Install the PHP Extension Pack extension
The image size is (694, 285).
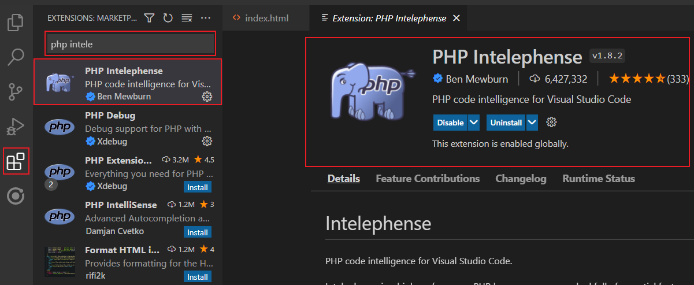click(198, 187)
